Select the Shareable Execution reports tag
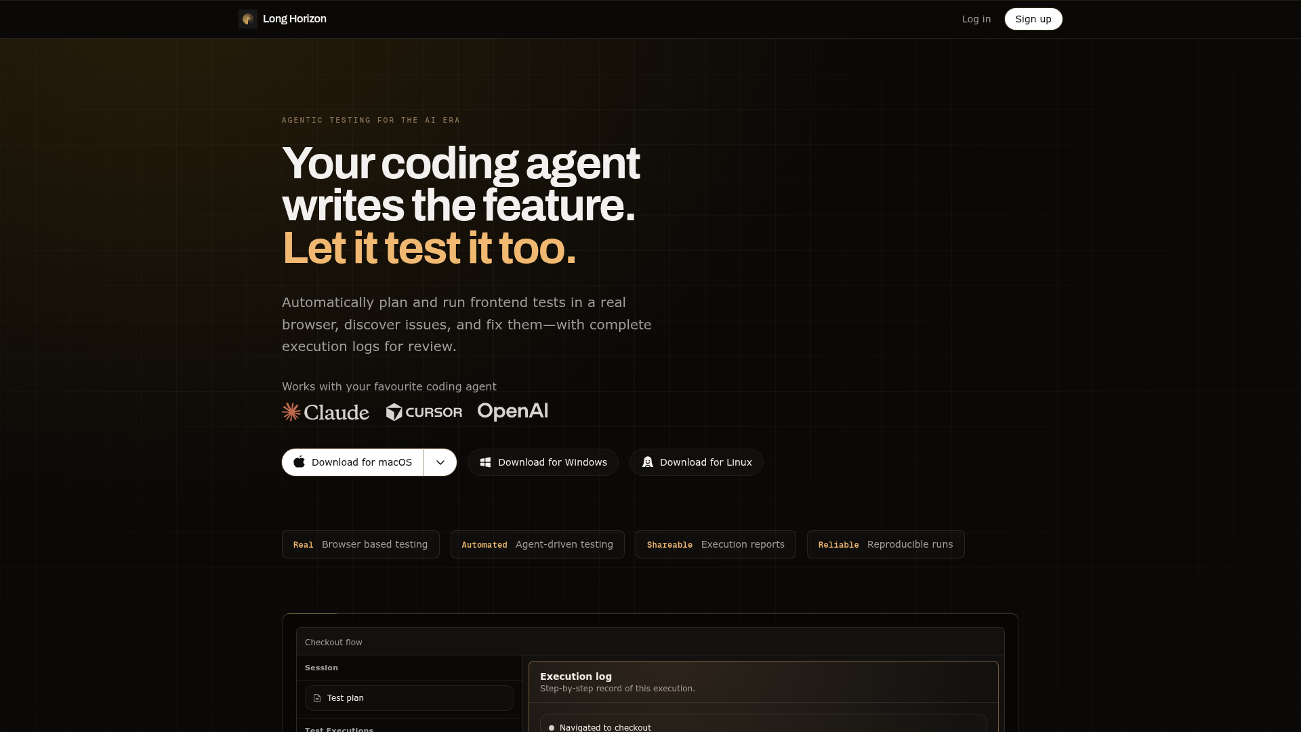The height and width of the screenshot is (732, 1301). click(716, 544)
